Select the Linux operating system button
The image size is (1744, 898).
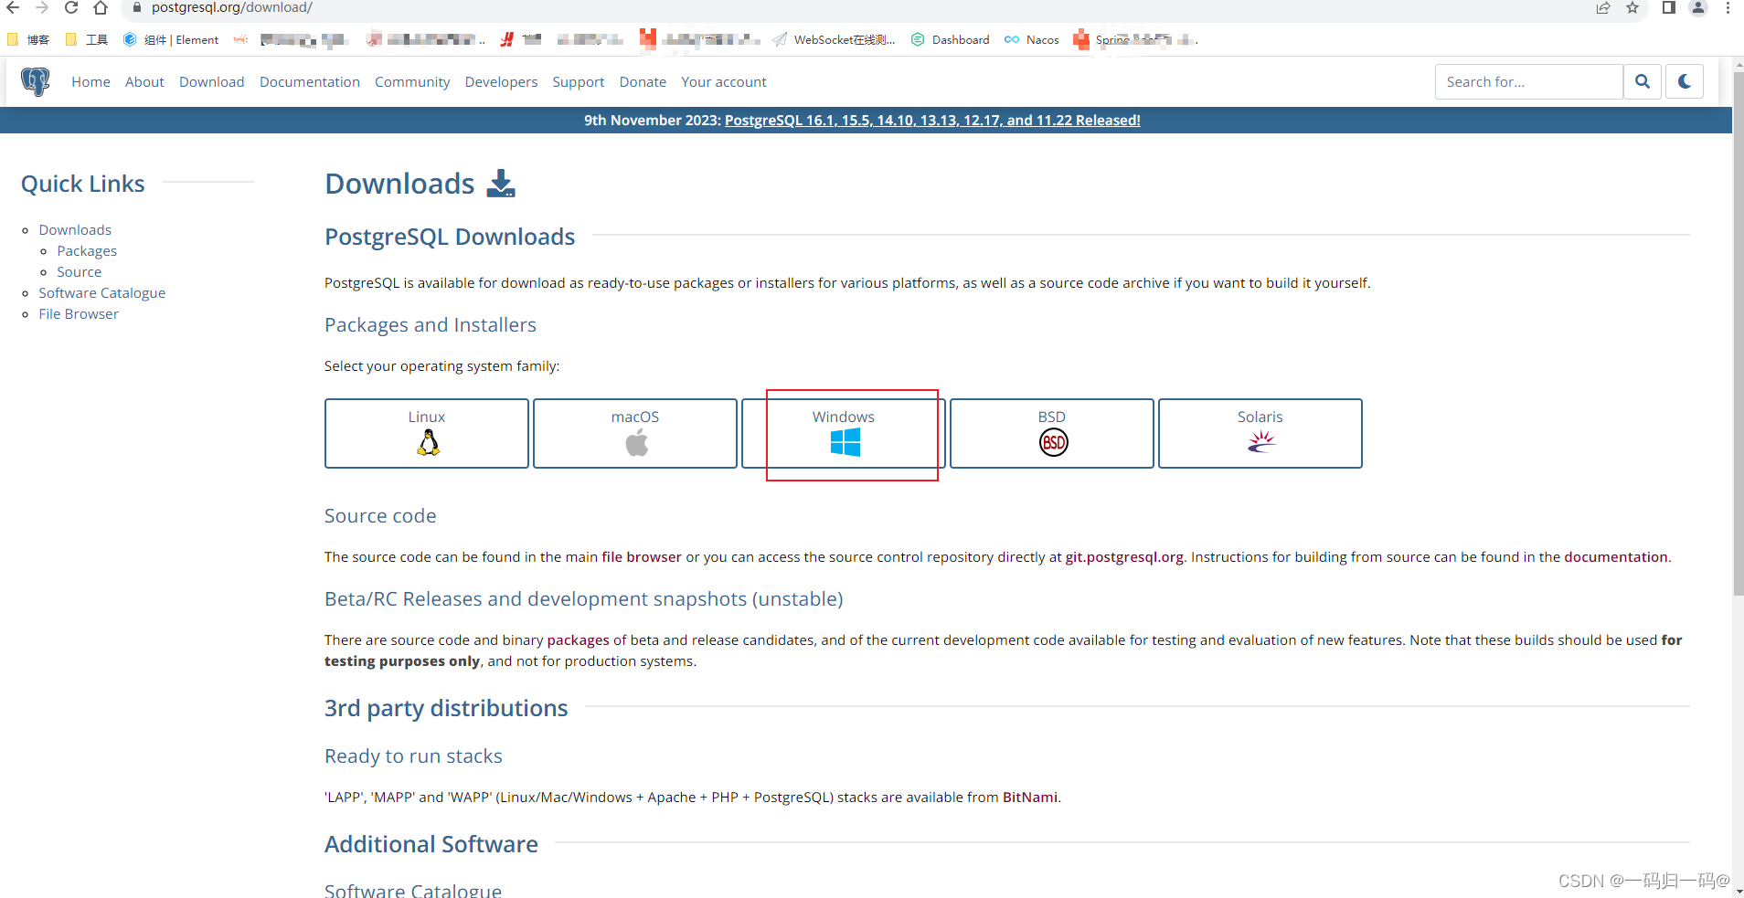tap(427, 433)
